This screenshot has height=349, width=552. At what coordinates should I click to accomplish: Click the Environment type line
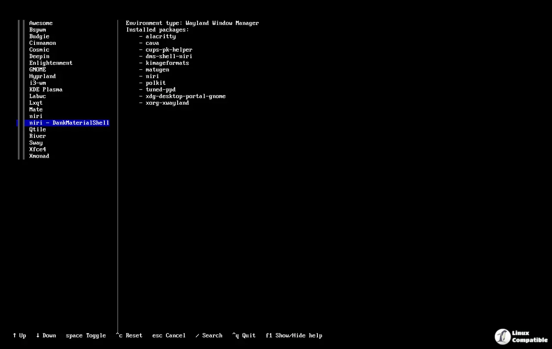tap(192, 23)
